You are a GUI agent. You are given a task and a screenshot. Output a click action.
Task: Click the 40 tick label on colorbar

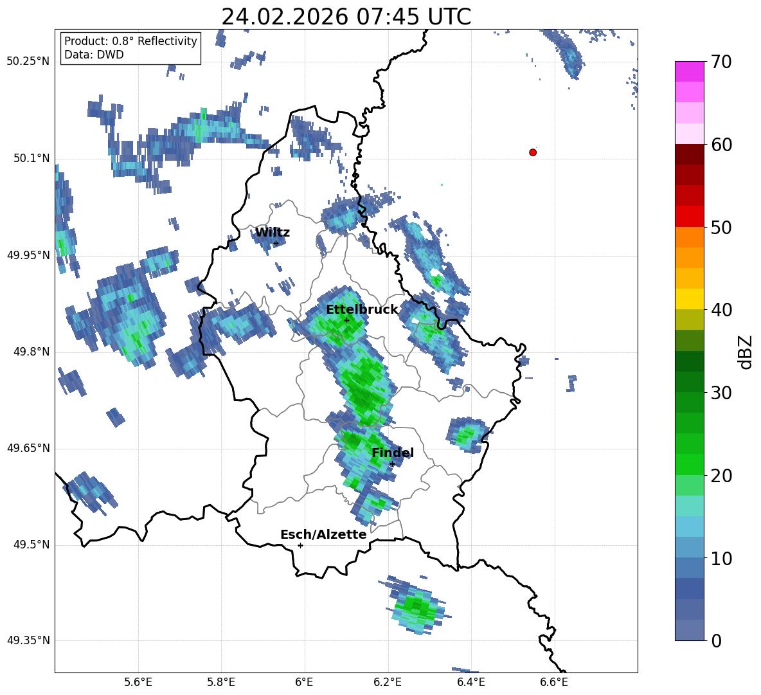pos(721,310)
